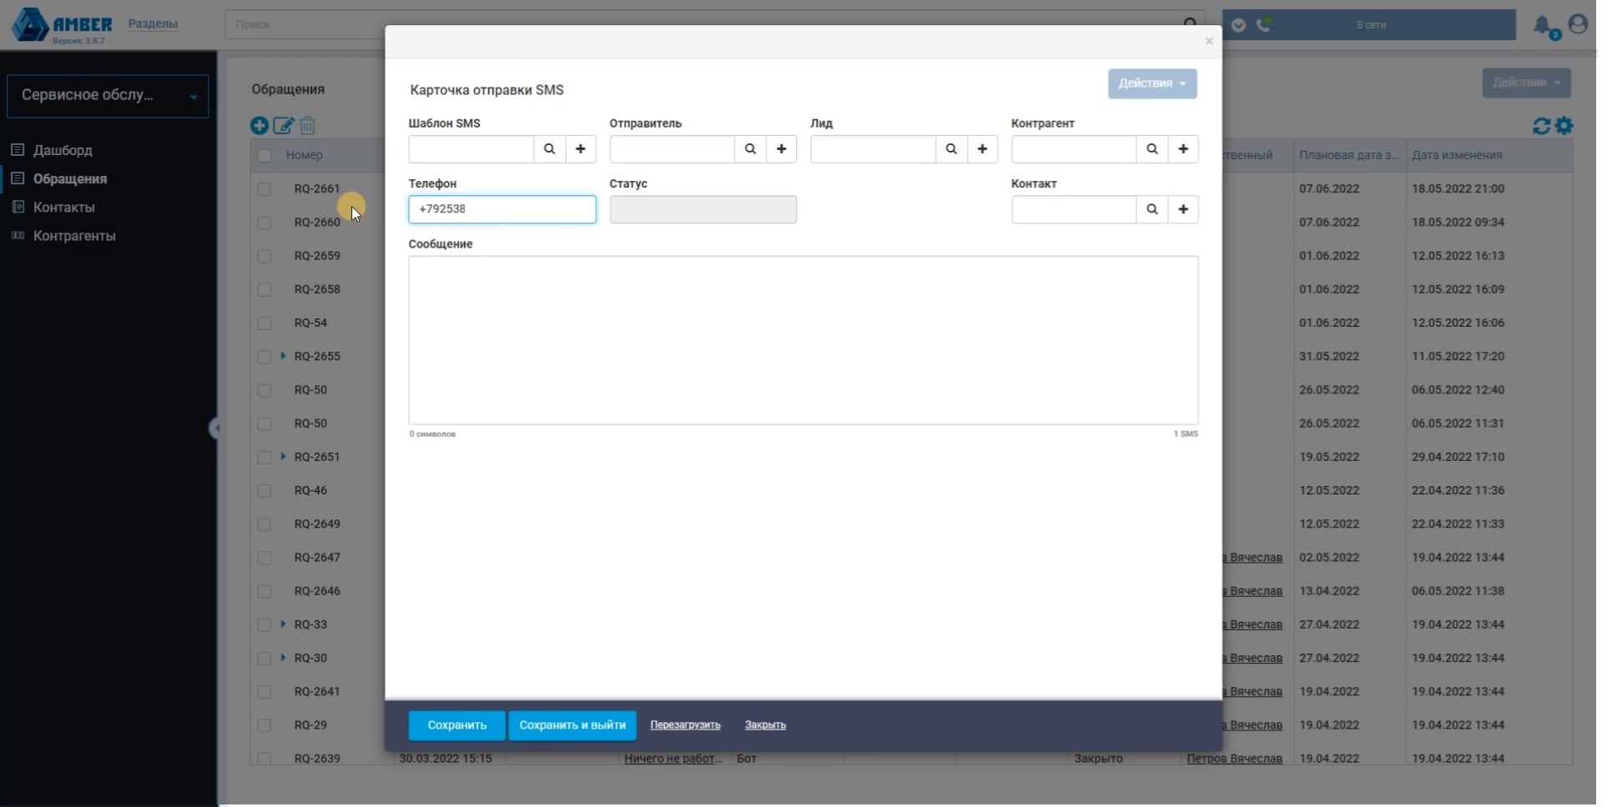
Task: Collapse the left sidebar arrow
Action: [x=214, y=429]
